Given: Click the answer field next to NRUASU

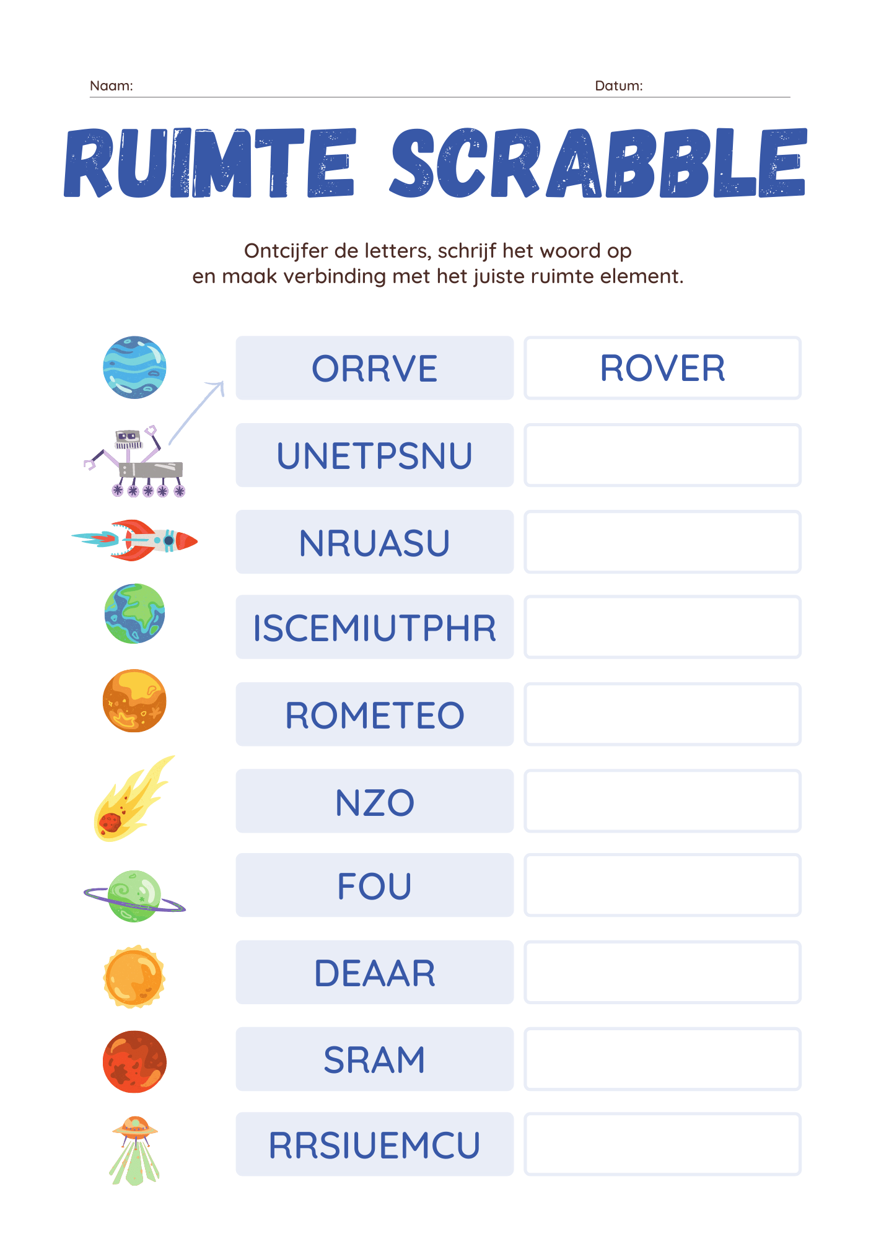Looking at the screenshot, I should click(x=663, y=542).
